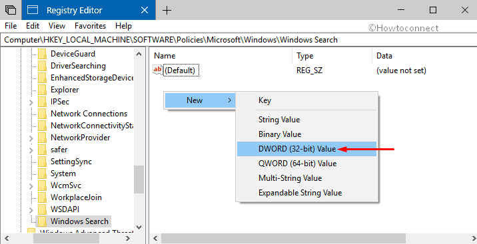This screenshot has width=477, height=244.
Task: Choose Key from the New submenu
Action: point(306,100)
